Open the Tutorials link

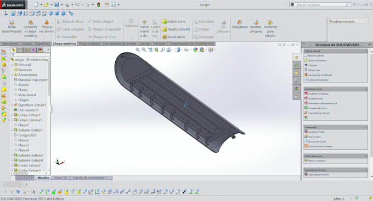pyautogui.click(x=313, y=66)
